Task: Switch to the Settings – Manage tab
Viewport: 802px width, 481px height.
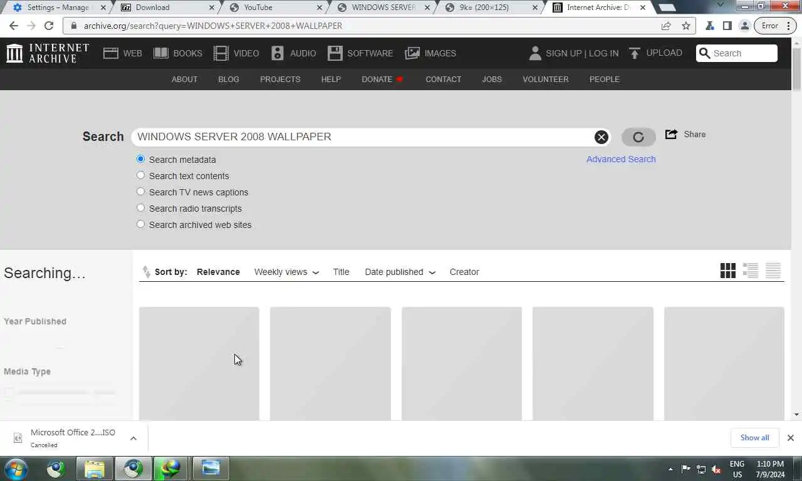Action: 58,8
